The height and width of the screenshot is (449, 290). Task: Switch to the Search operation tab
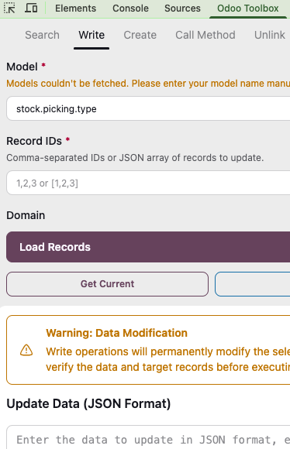click(42, 35)
